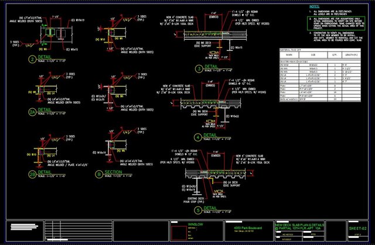The height and width of the screenshot is (245, 375).
Task: Select the 4353 Park Boulevard address text
Action: coord(248,228)
